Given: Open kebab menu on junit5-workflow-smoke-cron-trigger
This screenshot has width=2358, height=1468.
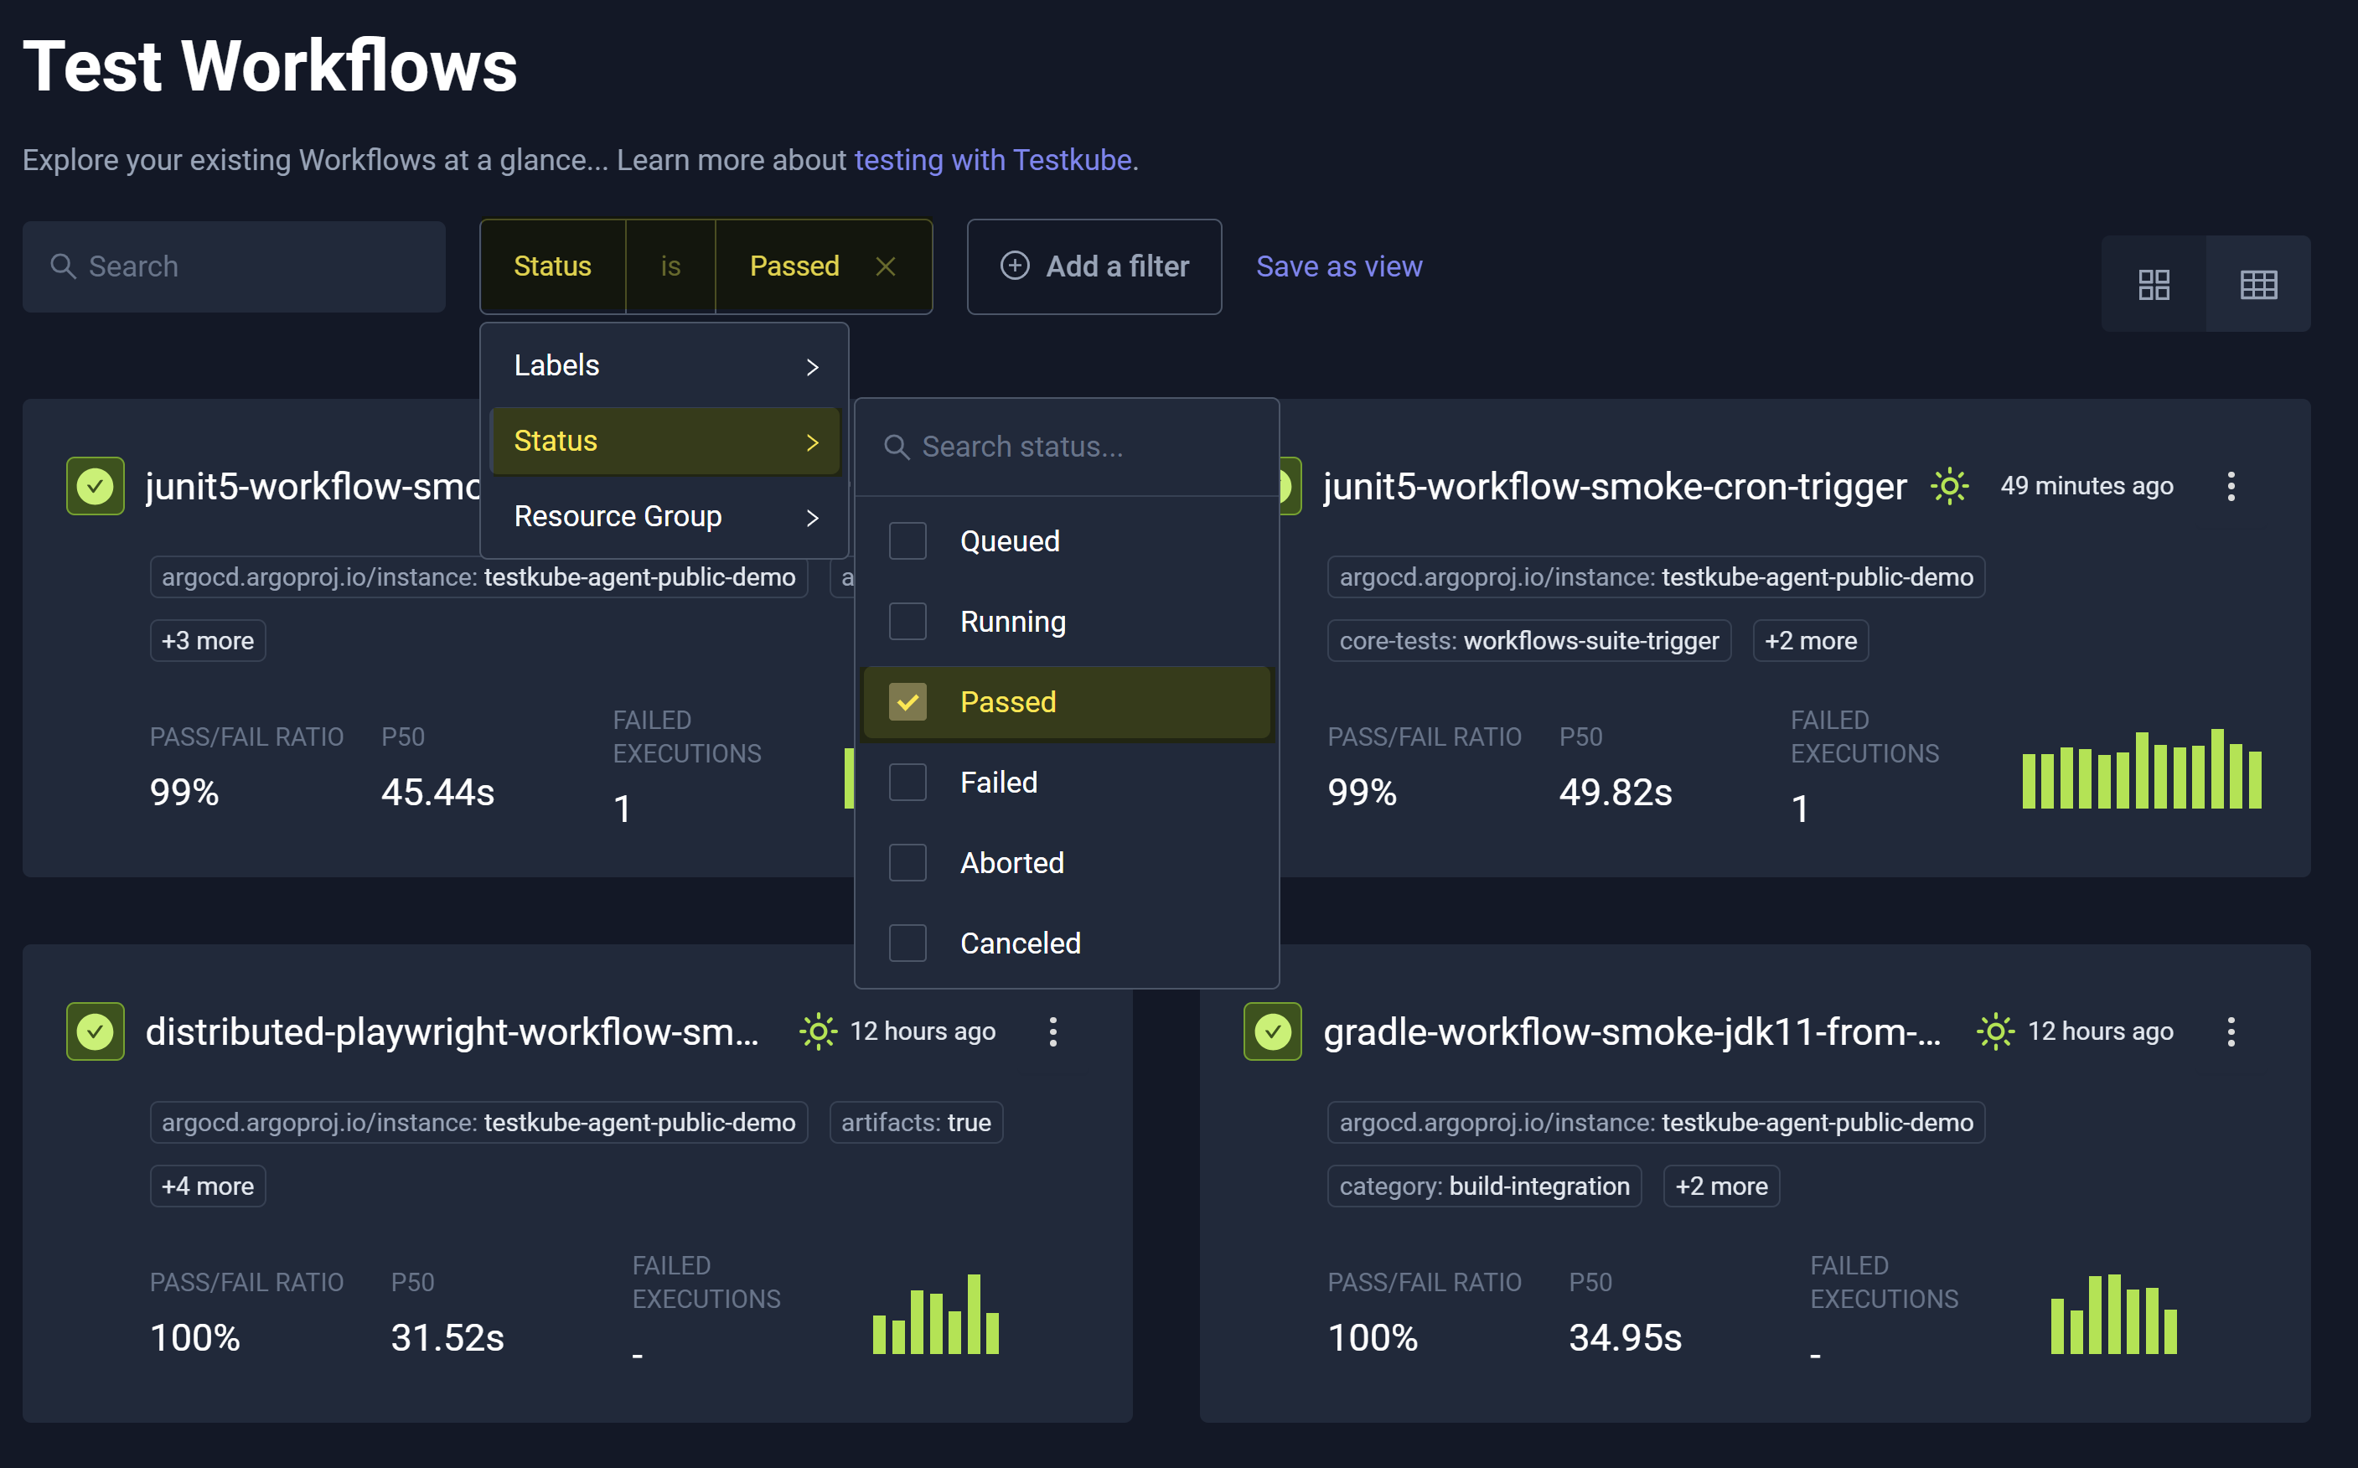Looking at the screenshot, I should pyautogui.click(x=2231, y=485).
